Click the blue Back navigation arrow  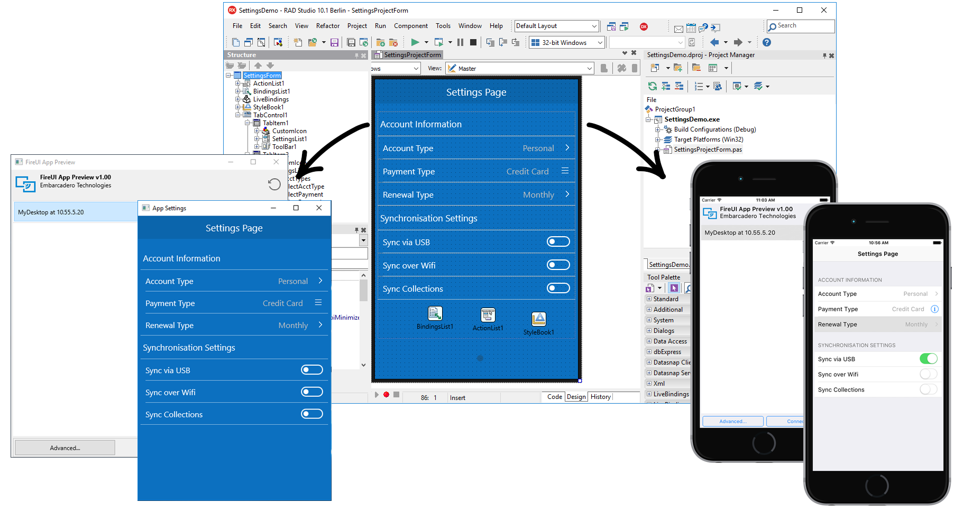click(x=714, y=42)
